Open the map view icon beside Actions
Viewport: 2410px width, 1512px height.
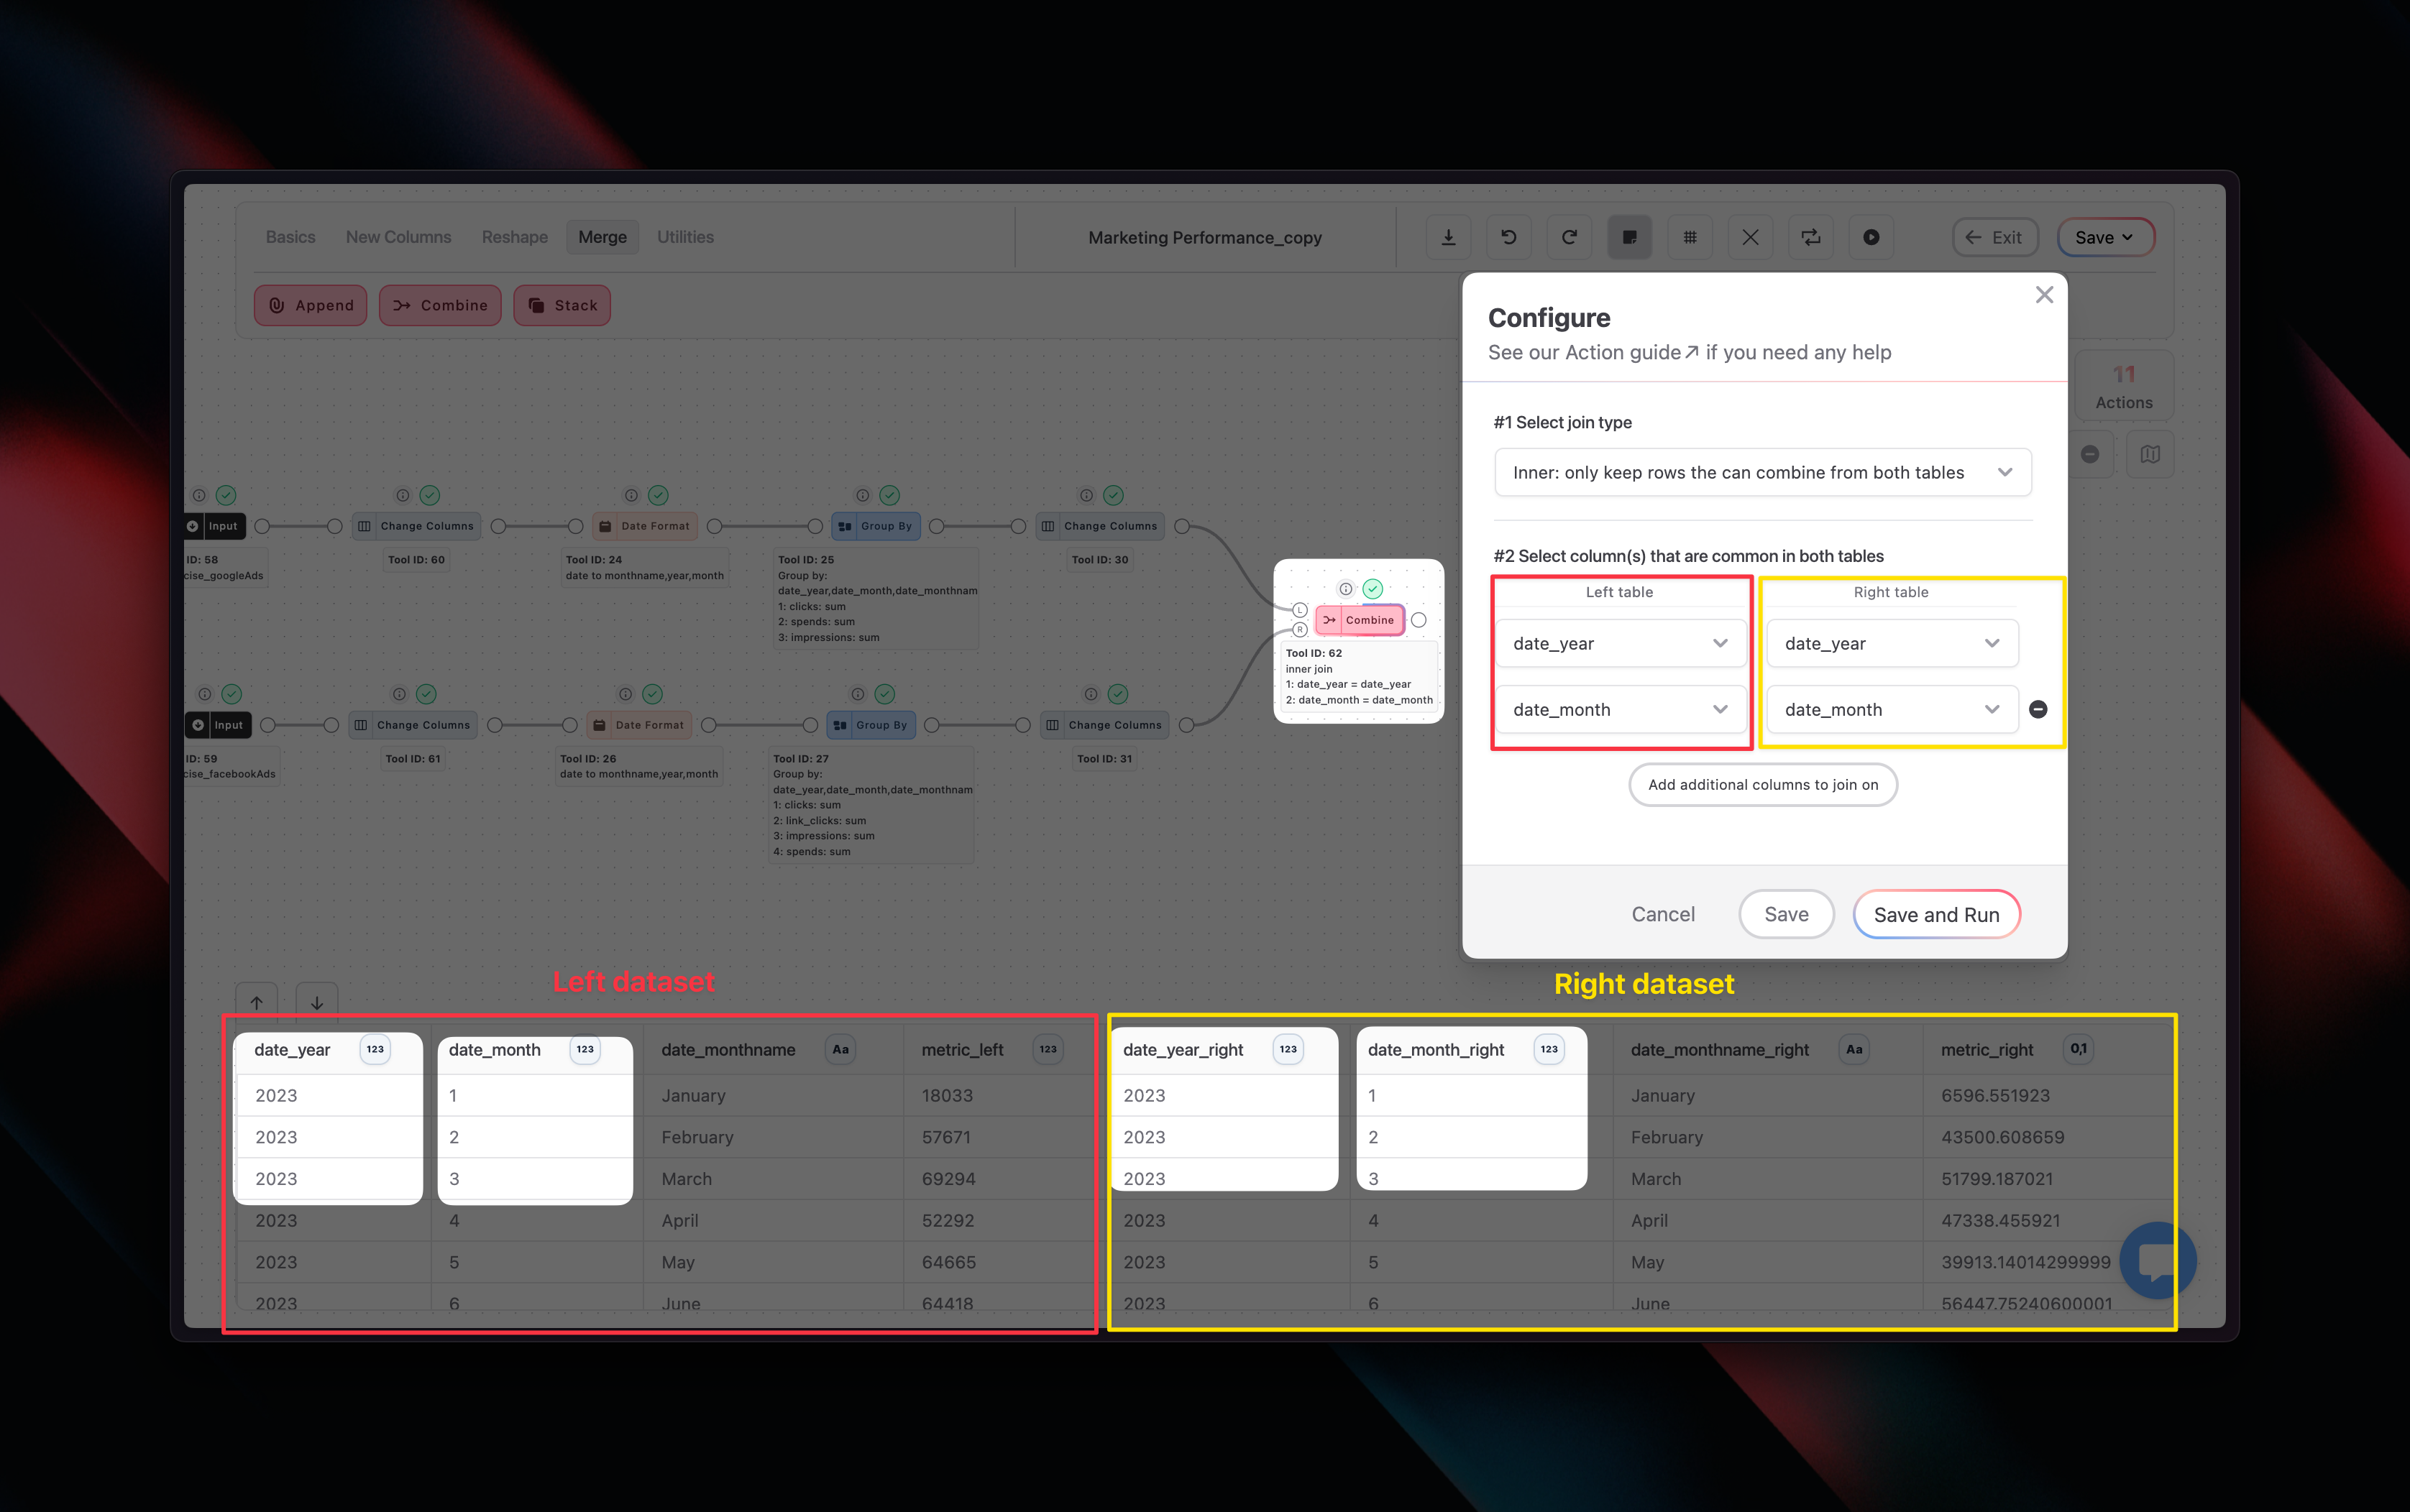2150,454
